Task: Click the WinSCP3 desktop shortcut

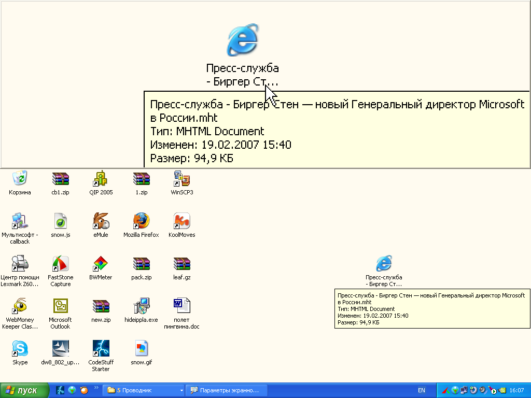Action: tap(181, 179)
